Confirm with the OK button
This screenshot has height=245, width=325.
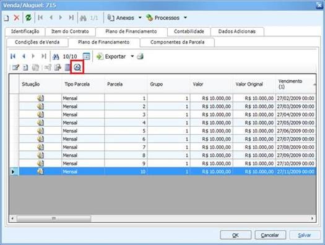click(x=236, y=235)
